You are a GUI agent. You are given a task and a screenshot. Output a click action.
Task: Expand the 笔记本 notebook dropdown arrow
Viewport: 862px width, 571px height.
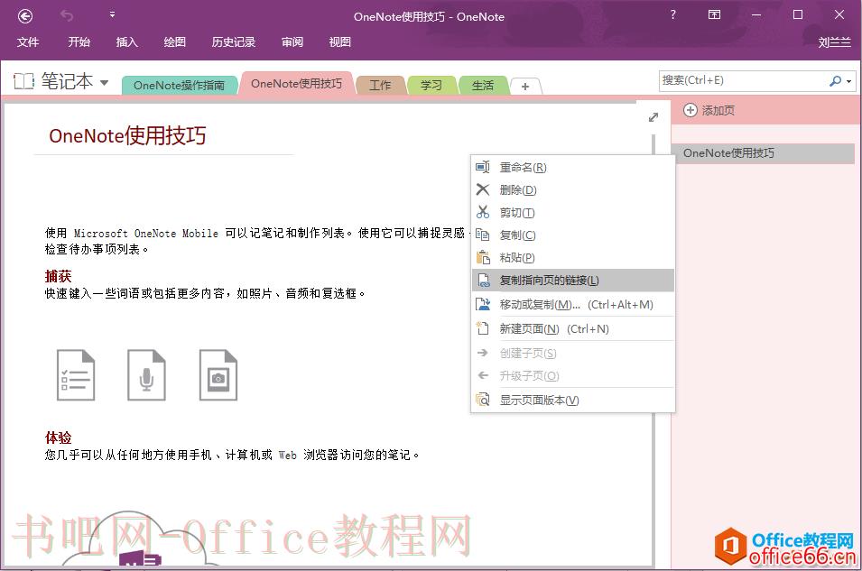coord(104,83)
